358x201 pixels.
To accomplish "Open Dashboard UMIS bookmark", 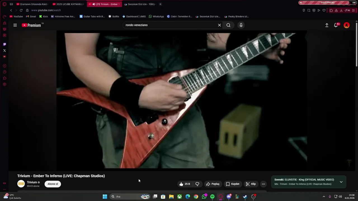I will (x=134, y=16).
